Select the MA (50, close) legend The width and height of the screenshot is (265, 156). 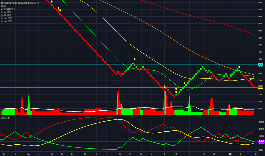(6, 15)
